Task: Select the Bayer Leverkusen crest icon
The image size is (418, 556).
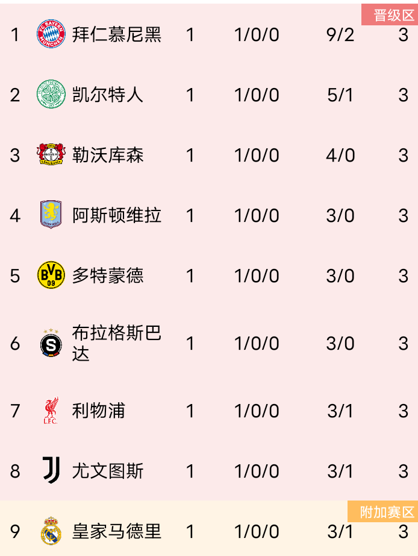Action: click(52, 155)
